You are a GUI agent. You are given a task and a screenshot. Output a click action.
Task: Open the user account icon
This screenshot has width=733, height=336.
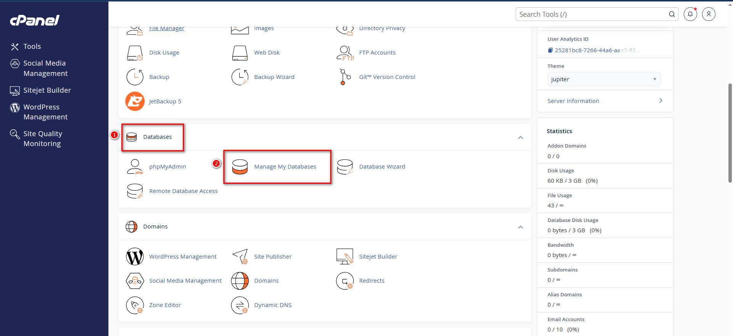click(709, 14)
